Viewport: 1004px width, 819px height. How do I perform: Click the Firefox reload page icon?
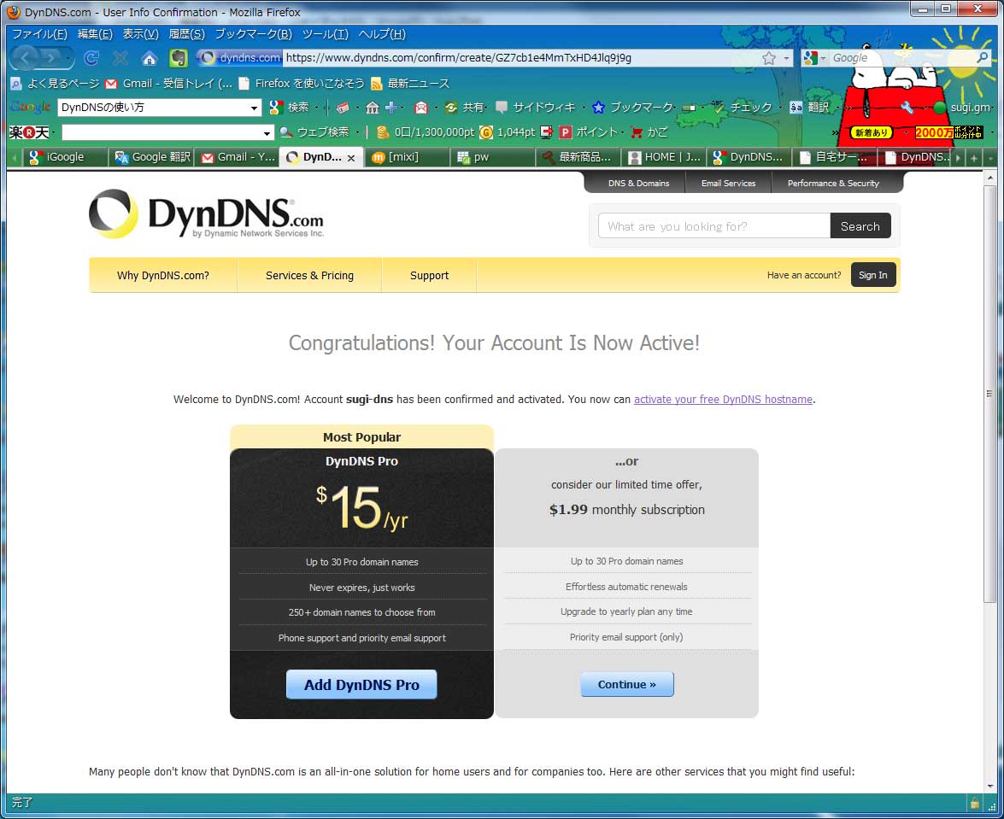pos(91,58)
